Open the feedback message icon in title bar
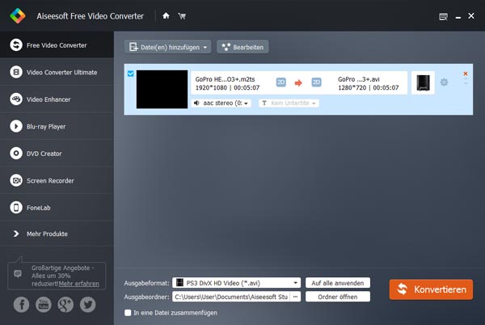 (443, 15)
